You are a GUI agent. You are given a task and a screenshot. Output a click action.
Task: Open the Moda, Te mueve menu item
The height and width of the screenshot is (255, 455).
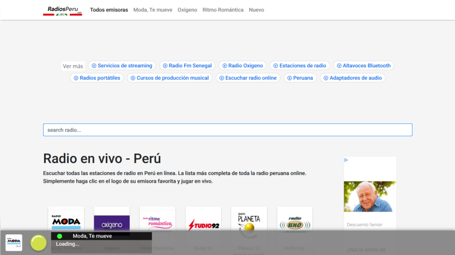coord(153,10)
